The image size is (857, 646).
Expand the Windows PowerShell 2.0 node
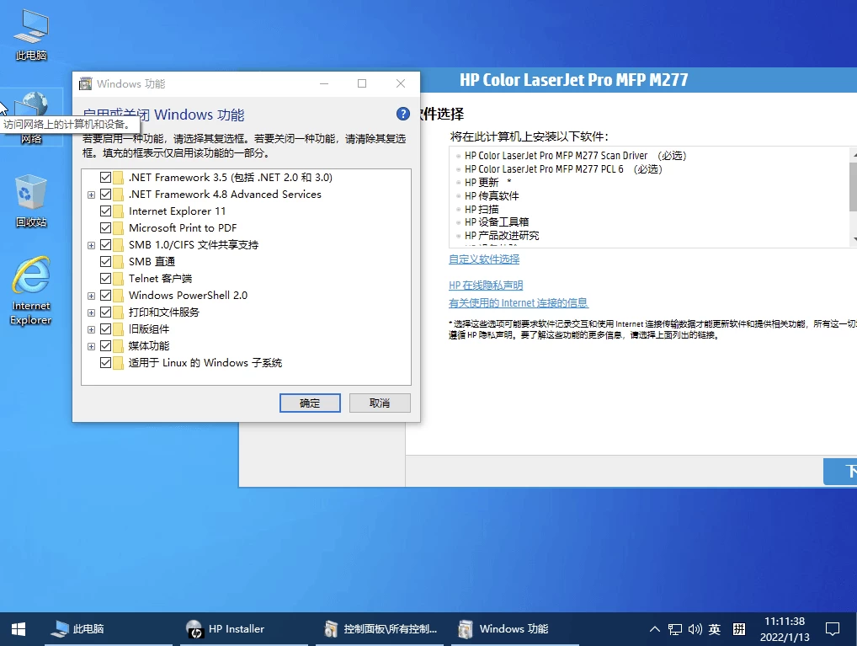pyautogui.click(x=91, y=296)
